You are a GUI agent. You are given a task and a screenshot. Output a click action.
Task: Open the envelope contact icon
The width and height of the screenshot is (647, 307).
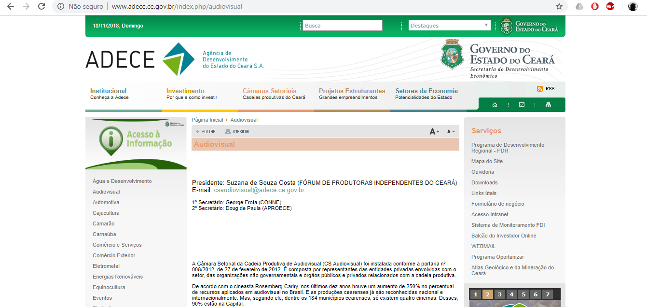522,105
